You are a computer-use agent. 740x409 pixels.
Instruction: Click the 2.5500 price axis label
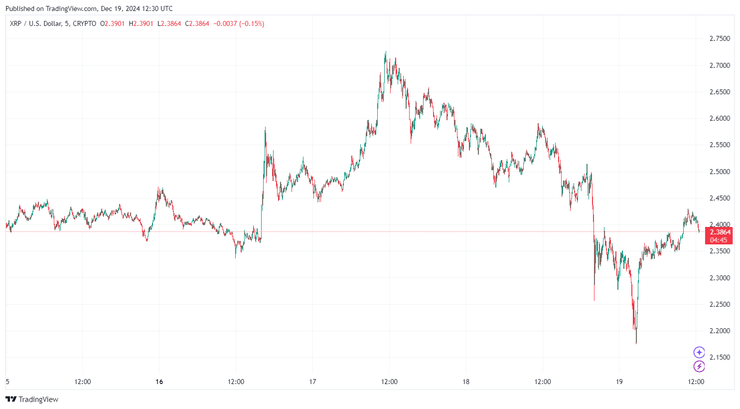[720, 145]
